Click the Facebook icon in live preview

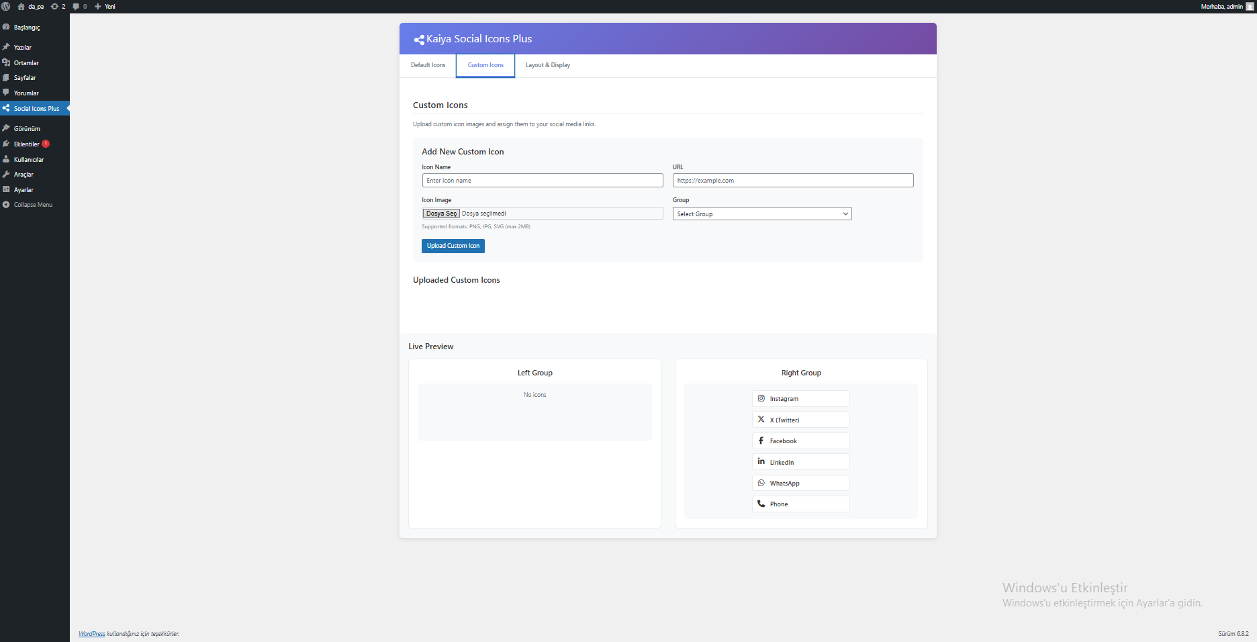(761, 441)
